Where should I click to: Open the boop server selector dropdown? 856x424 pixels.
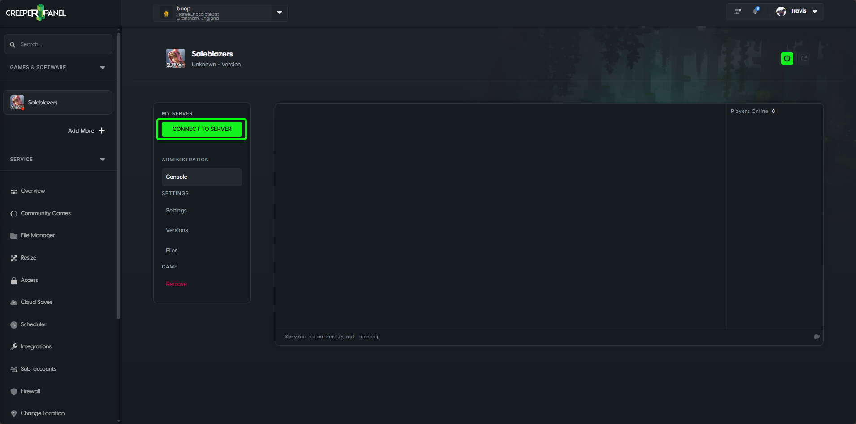280,13
